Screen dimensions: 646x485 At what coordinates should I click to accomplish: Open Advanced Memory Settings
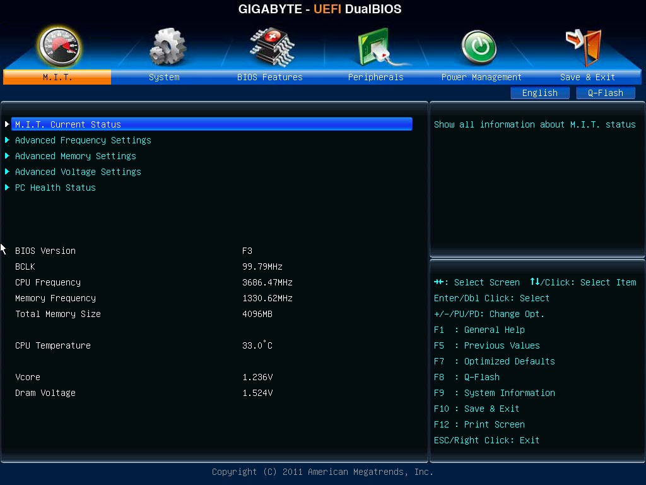[x=76, y=156]
